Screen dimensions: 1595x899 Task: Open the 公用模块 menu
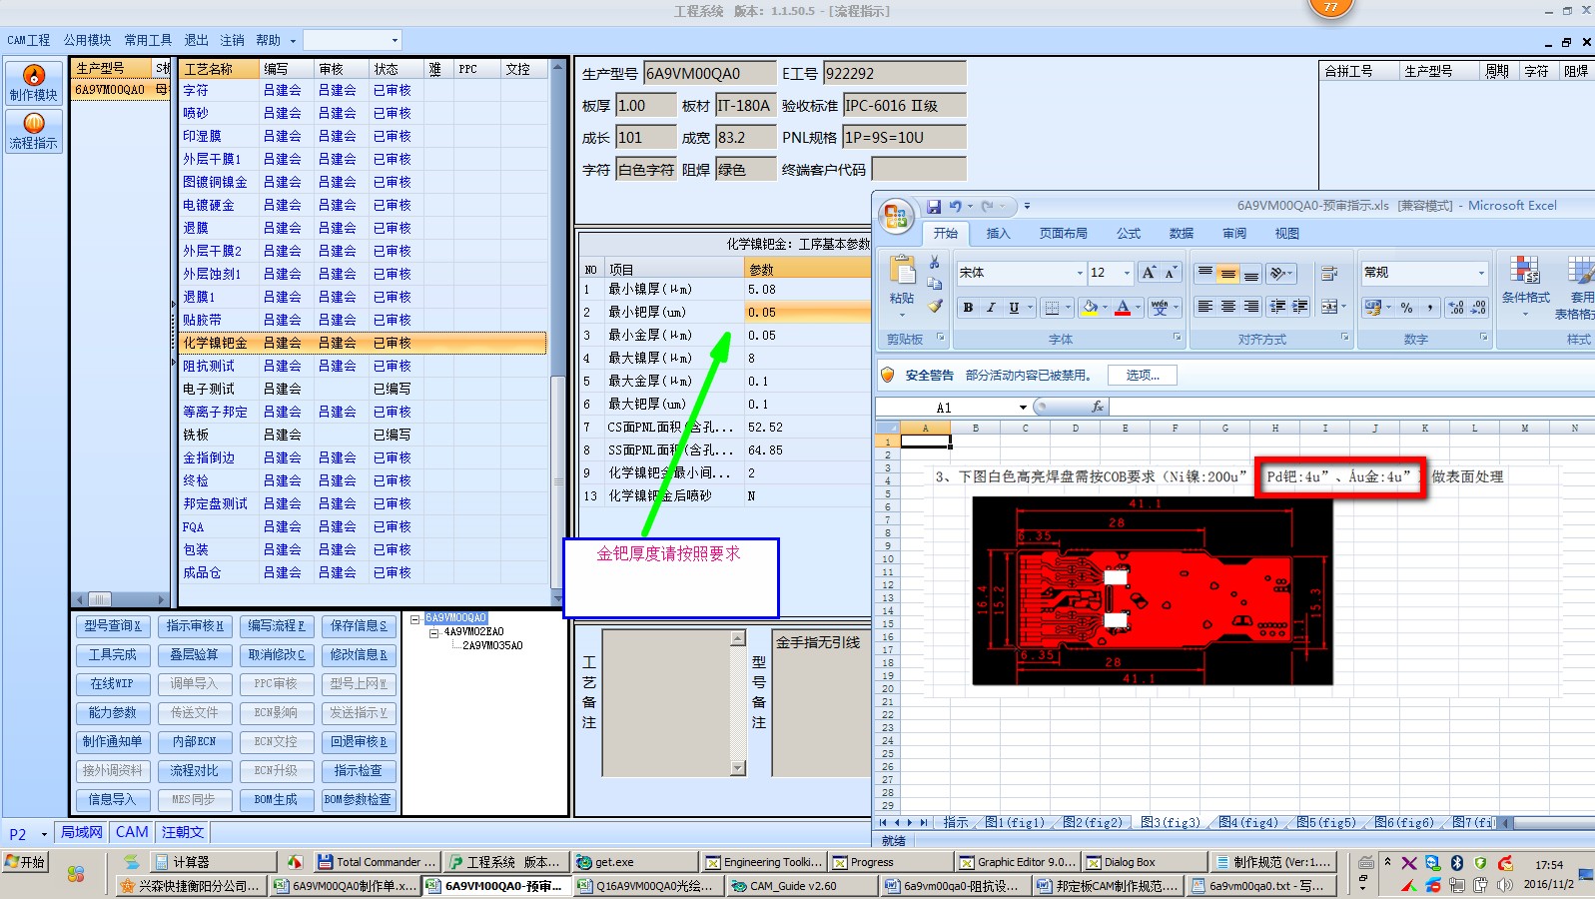88,40
